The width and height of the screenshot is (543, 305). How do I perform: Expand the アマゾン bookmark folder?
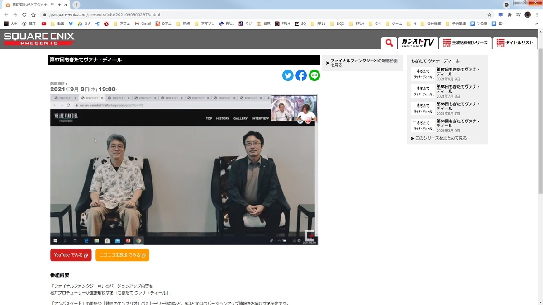click(205, 23)
